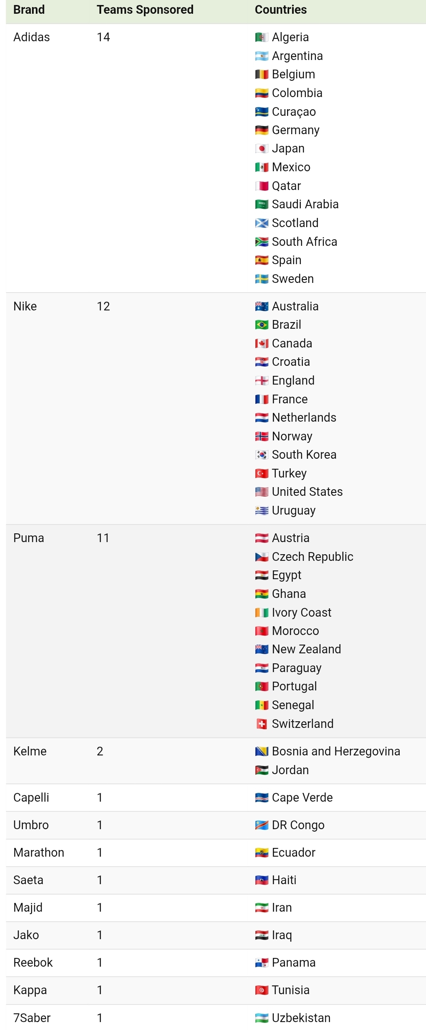Select the Teams Sponsored column header
This screenshot has width=426, height=1030.
145,10
